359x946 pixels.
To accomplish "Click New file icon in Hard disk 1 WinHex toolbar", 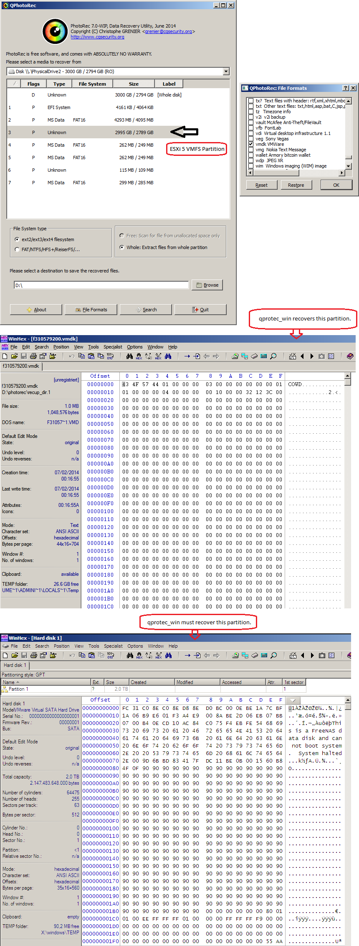I will coord(5,655).
